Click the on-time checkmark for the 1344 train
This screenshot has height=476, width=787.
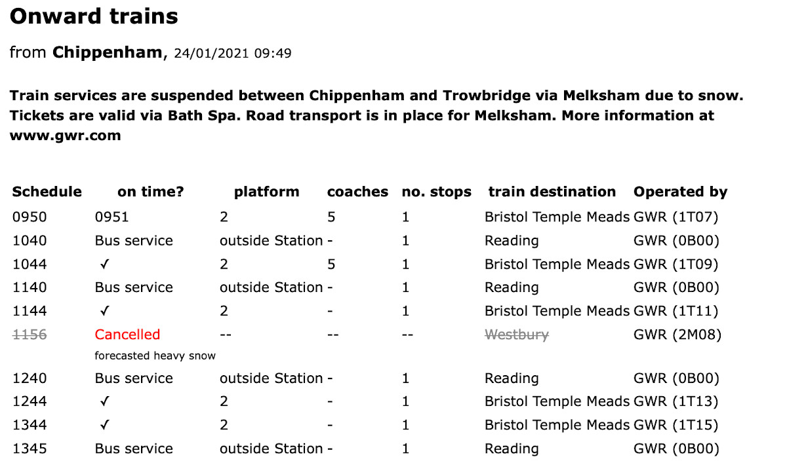[x=104, y=426]
